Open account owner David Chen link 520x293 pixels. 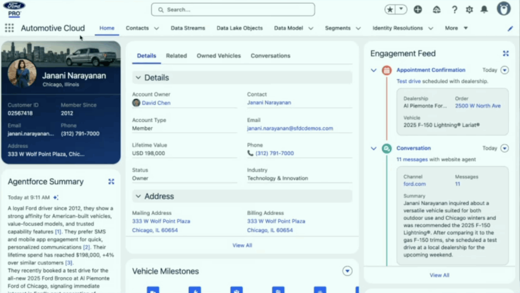156,103
